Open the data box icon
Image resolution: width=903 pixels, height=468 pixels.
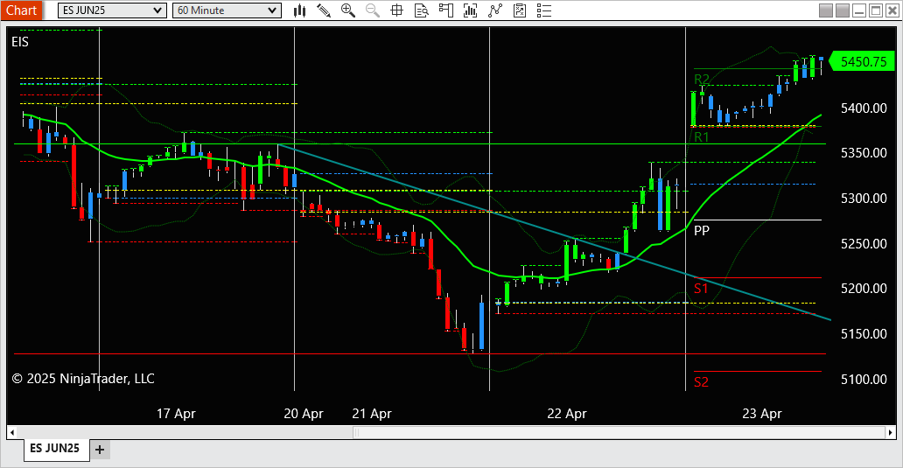pos(422,10)
